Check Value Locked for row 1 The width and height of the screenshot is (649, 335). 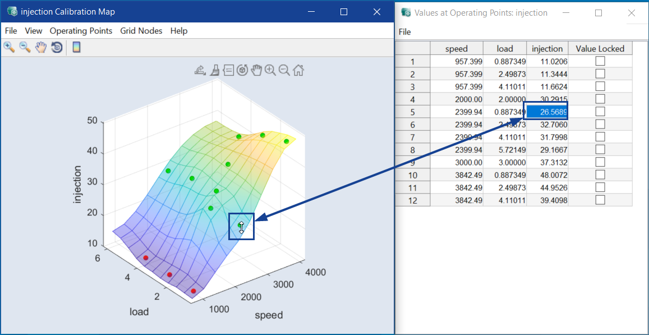click(x=600, y=61)
